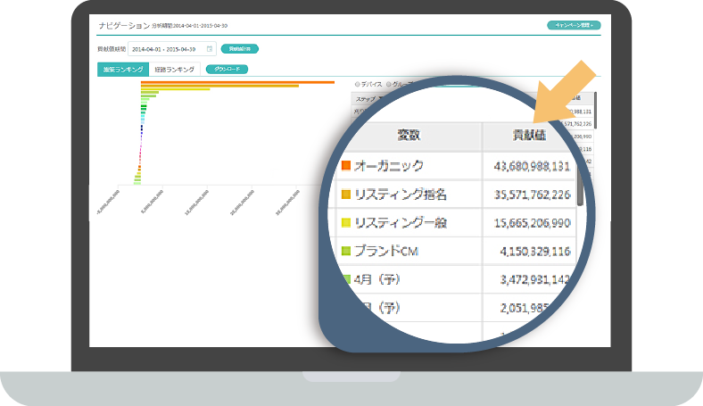703x406 pixels.
Task: Click the scrollbar of the background ranking table
Action: coord(595,110)
